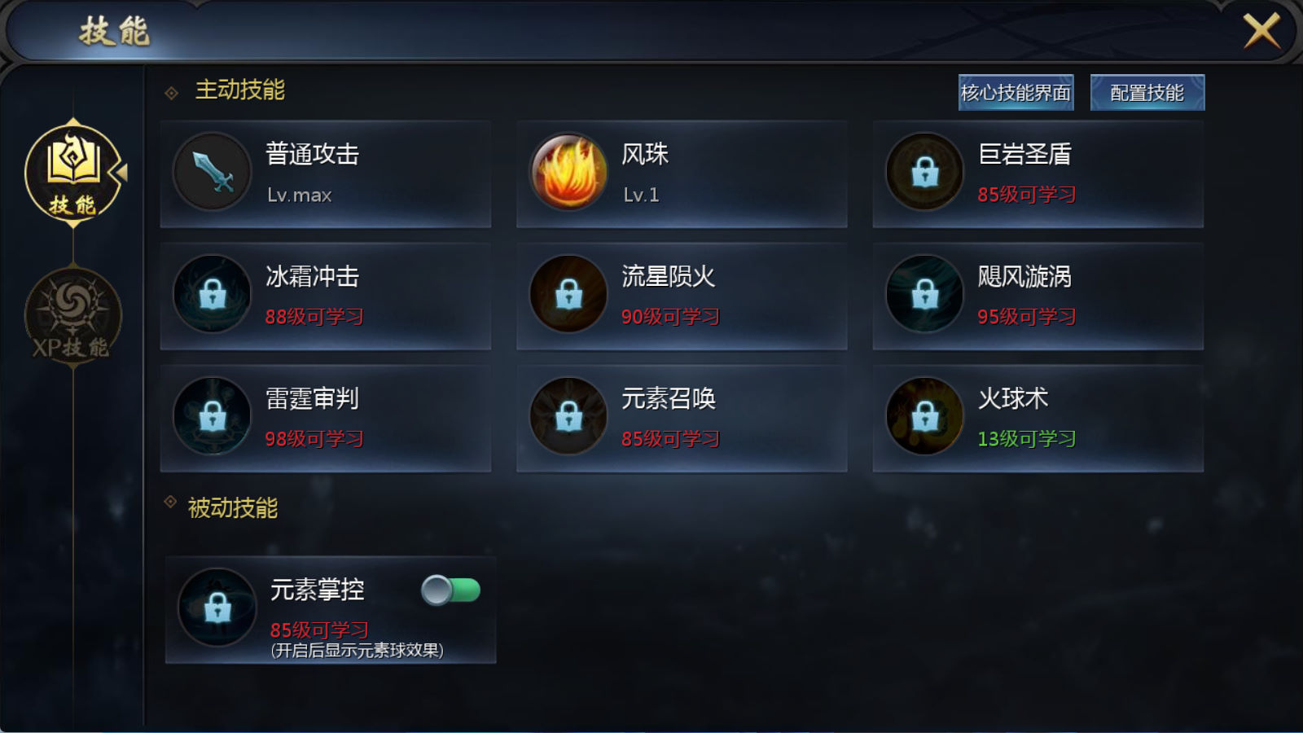Image resolution: width=1303 pixels, height=733 pixels.
Task: Tap the locked 飓风漩涡 skill icon
Action: 924,294
